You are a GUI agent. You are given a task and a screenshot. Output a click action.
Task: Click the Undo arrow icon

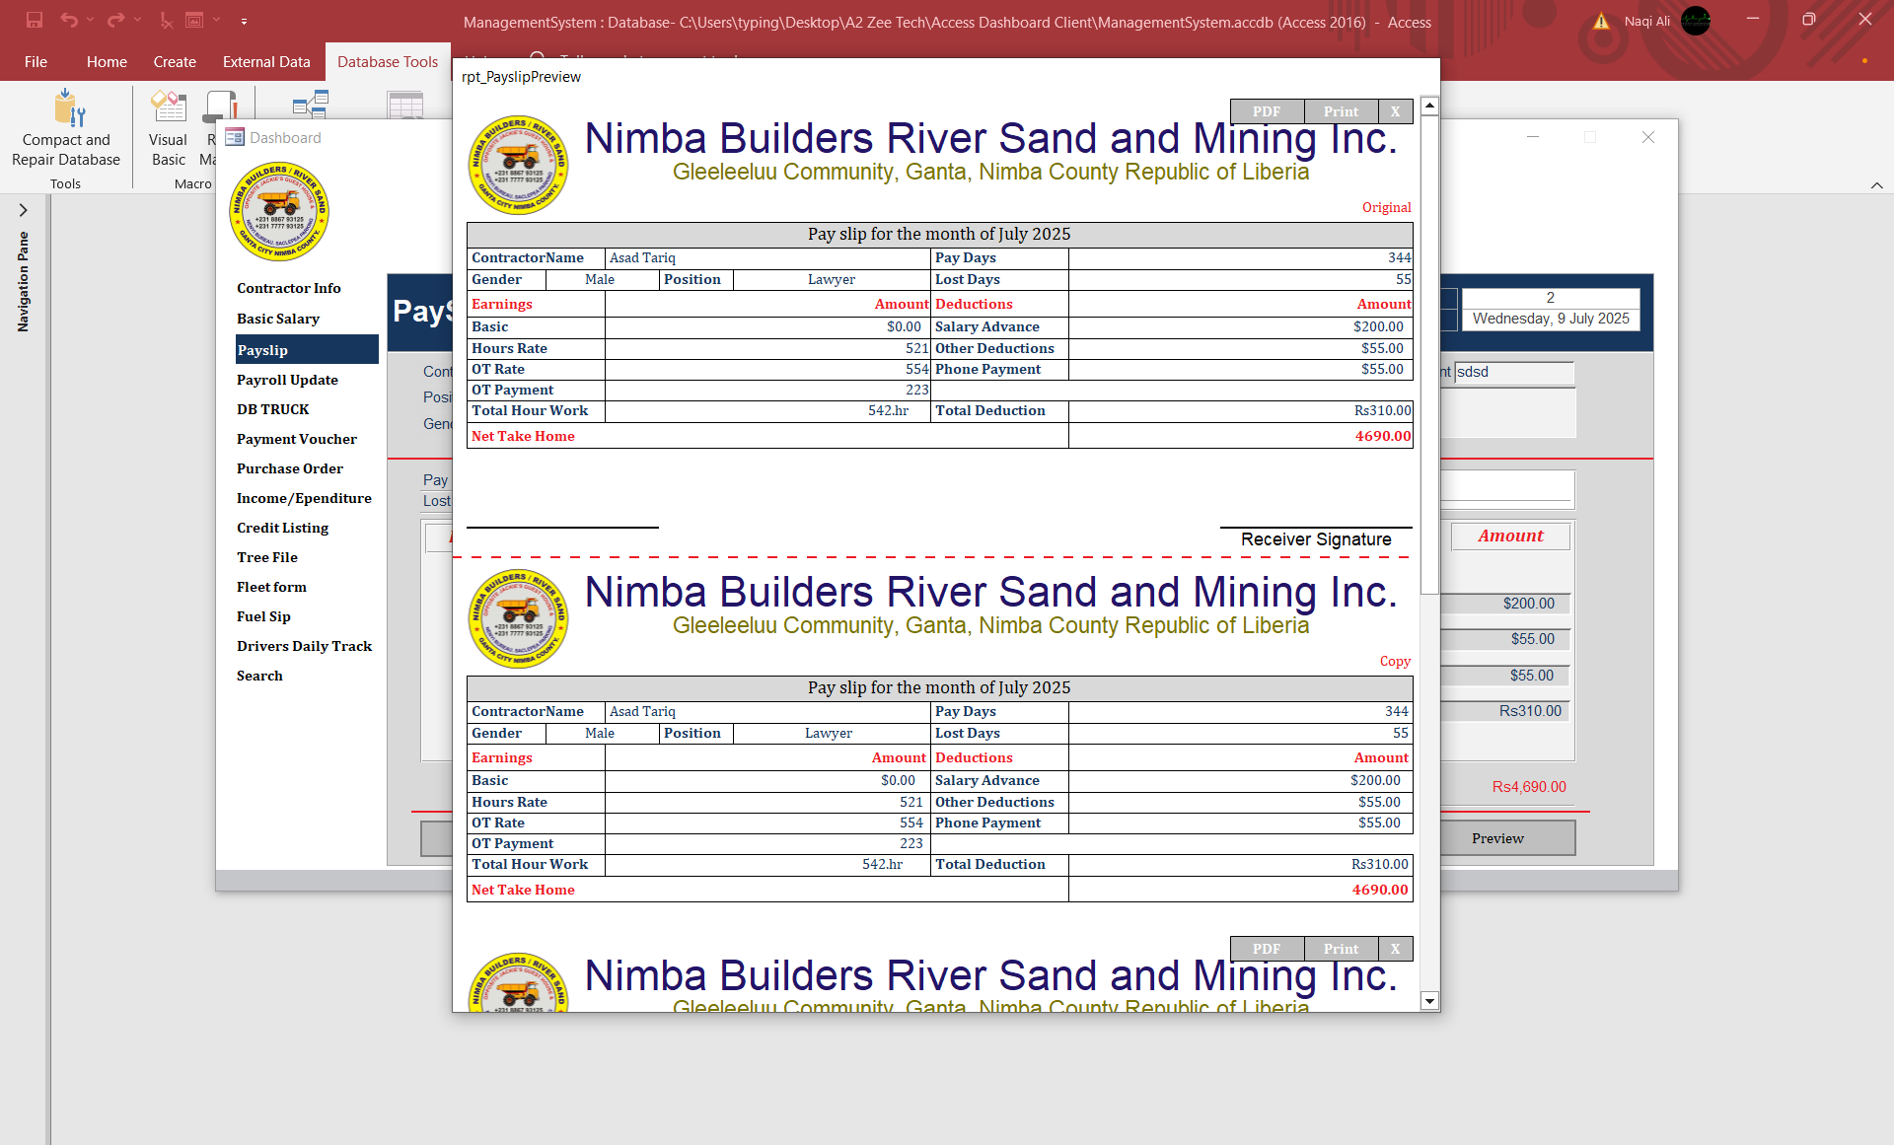(68, 20)
